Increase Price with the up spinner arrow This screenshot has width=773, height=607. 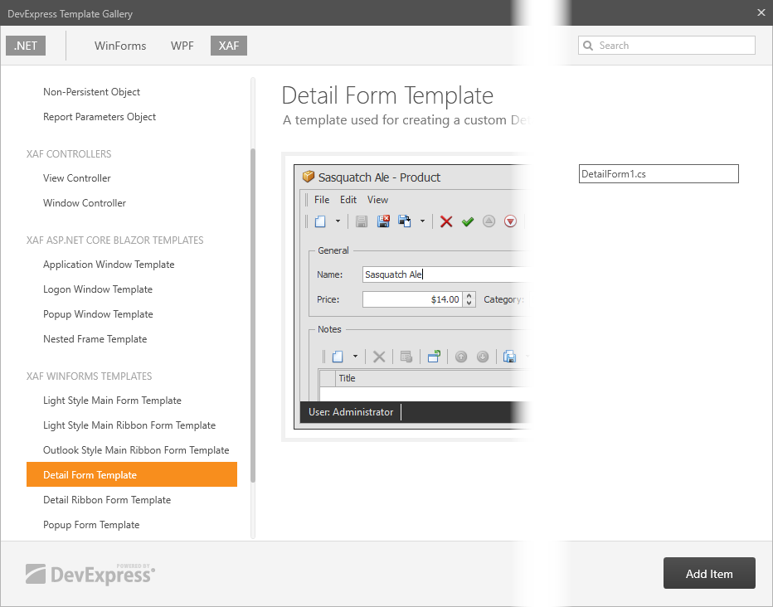click(x=469, y=295)
